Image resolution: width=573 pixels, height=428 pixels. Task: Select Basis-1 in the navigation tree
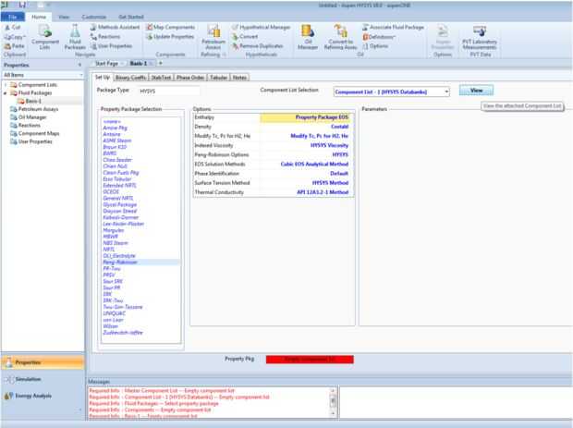[x=33, y=101]
